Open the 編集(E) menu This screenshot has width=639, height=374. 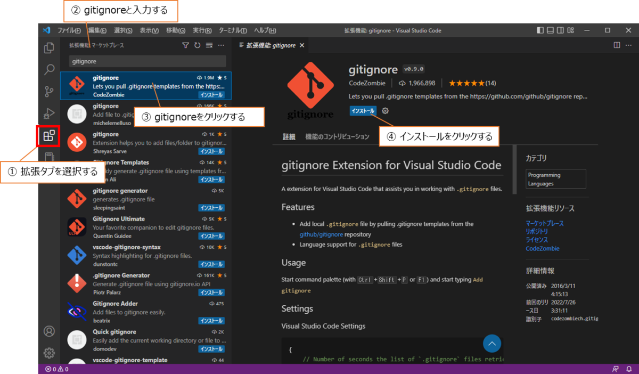[x=97, y=30]
